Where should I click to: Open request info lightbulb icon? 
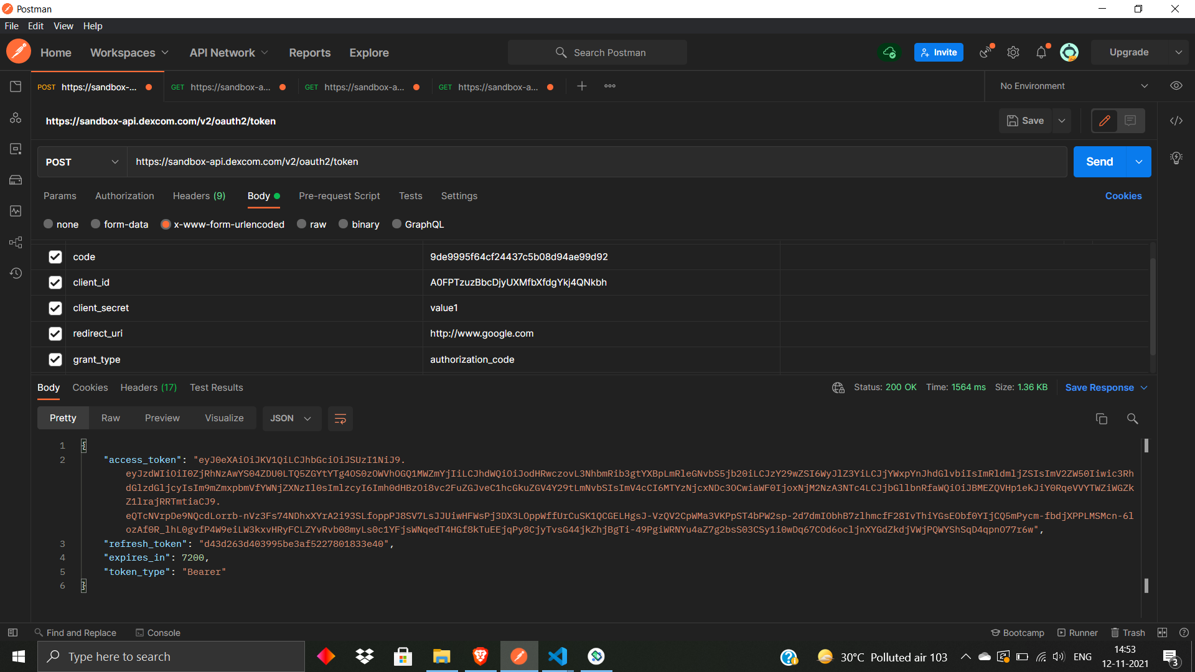point(1176,158)
